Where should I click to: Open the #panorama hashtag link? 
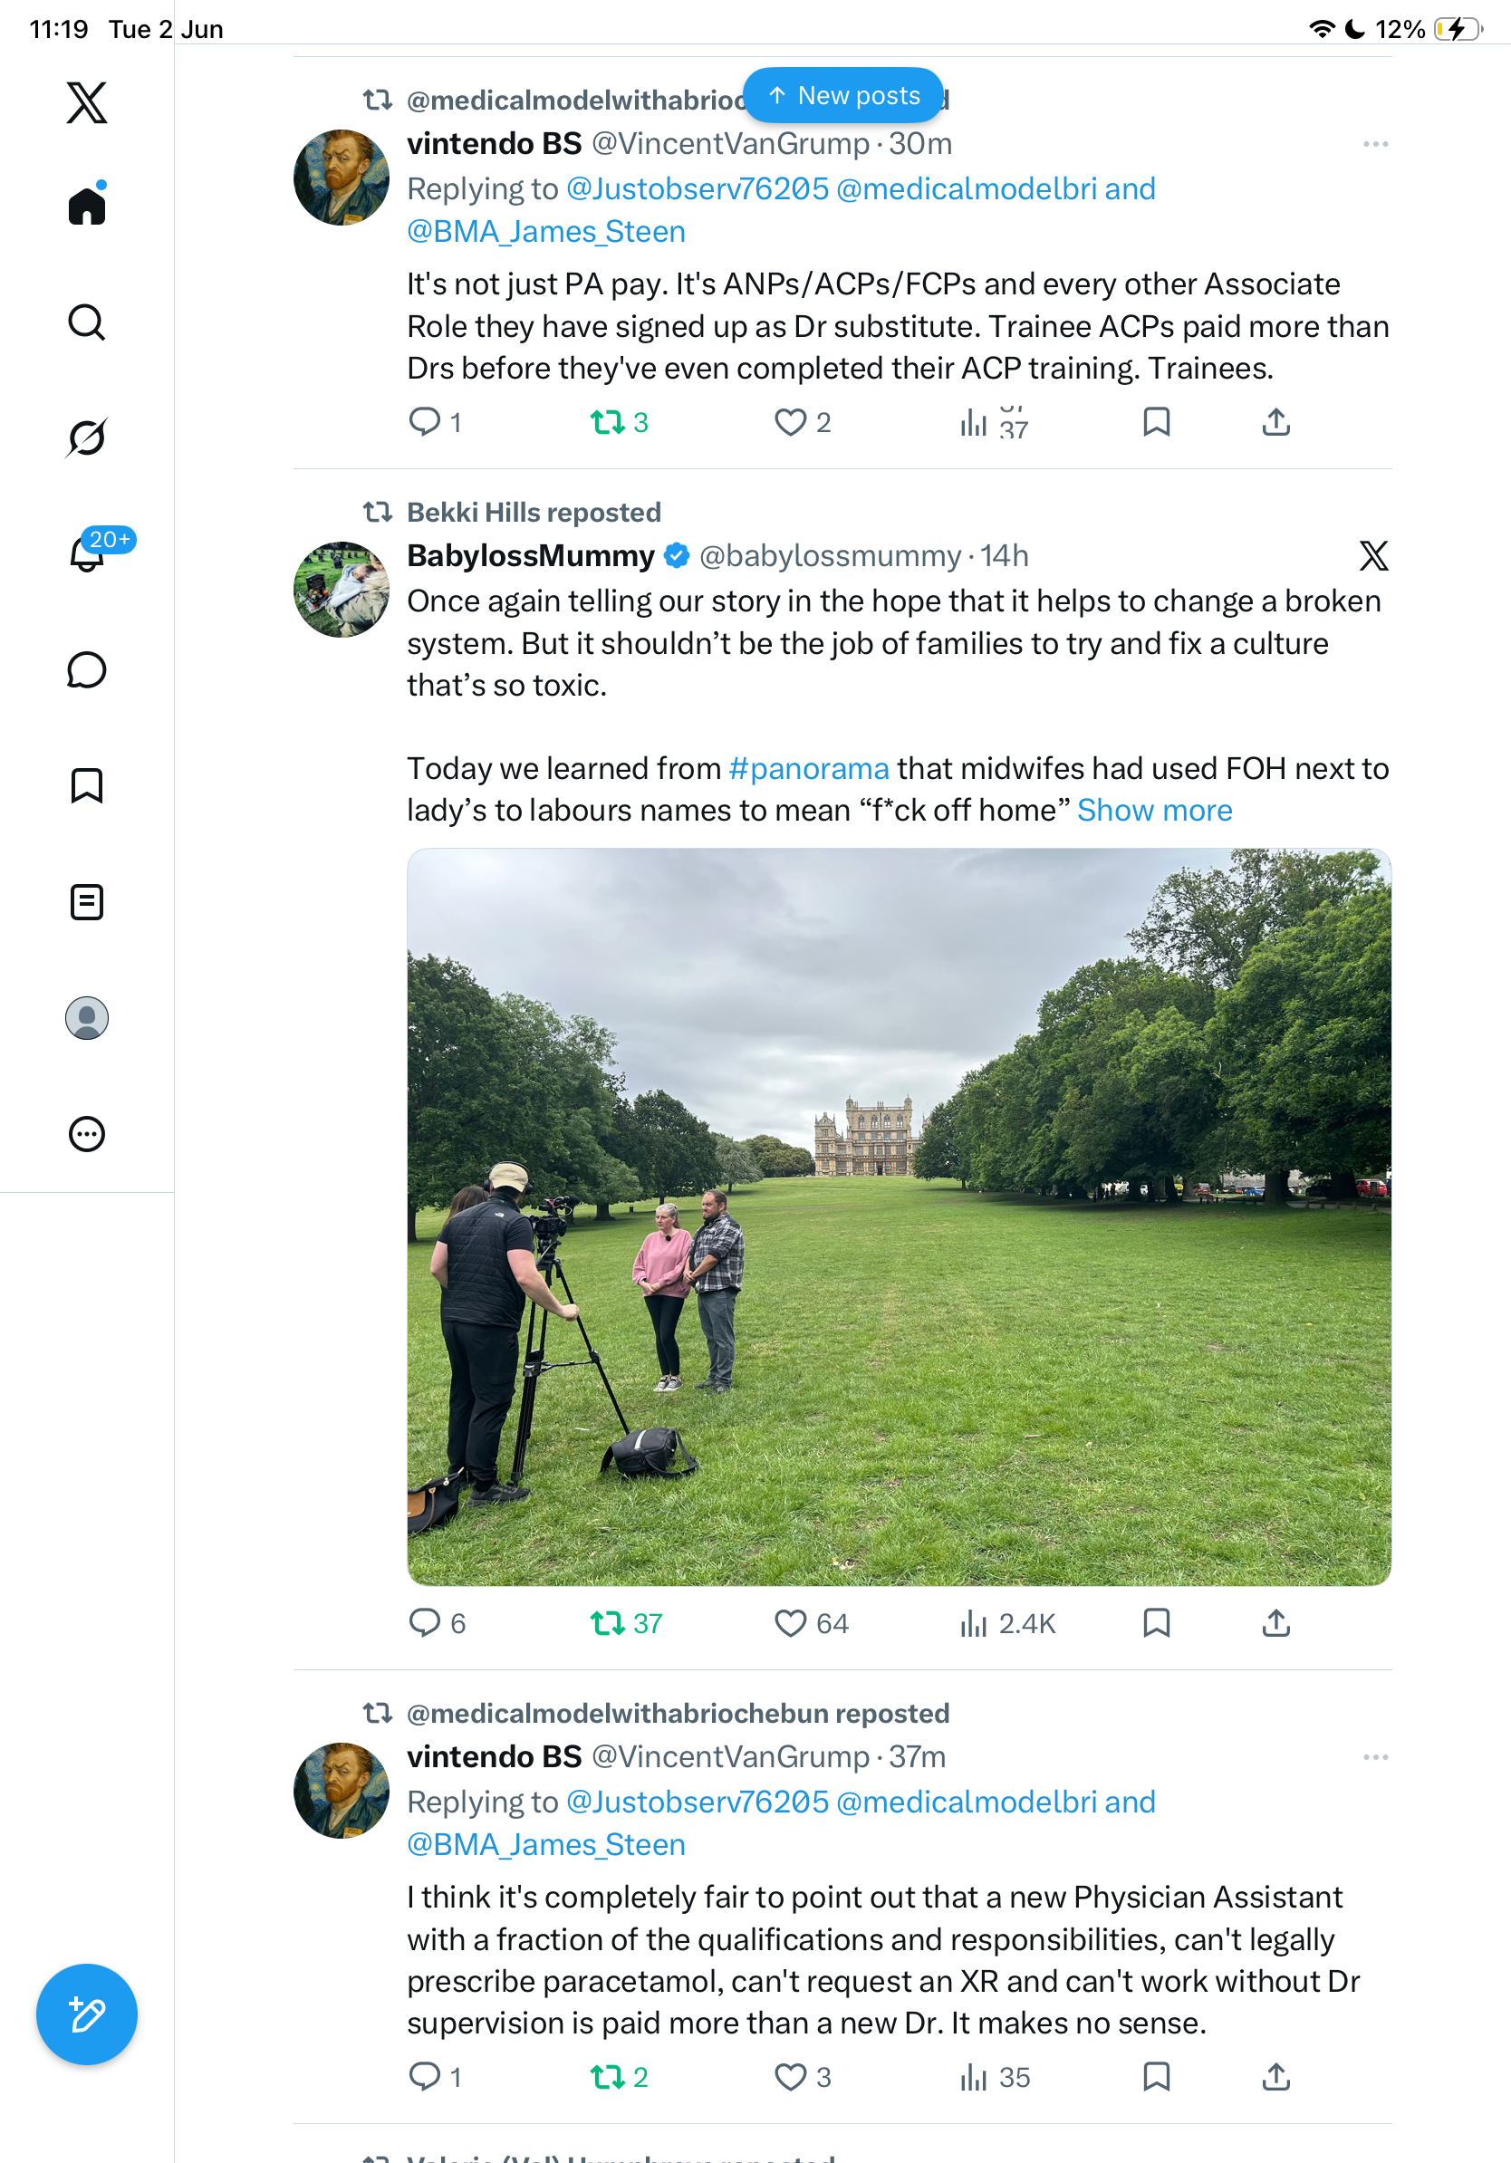tap(808, 769)
